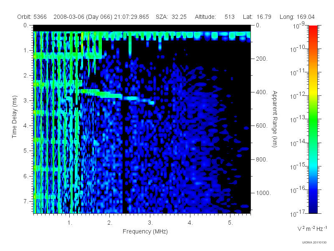Screen dimensions: 334x251
Task: Click the SZA: 32.25 value
Action: [x=171, y=17]
